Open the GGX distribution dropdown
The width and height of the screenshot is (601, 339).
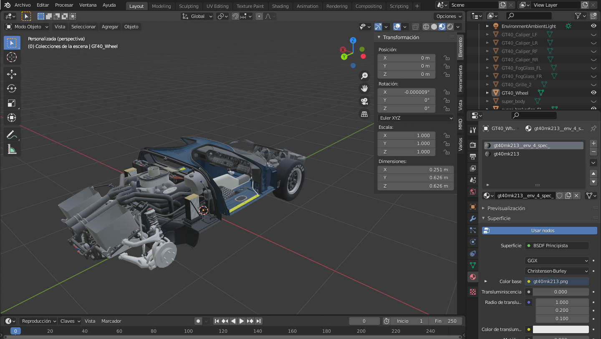[557, 261]
